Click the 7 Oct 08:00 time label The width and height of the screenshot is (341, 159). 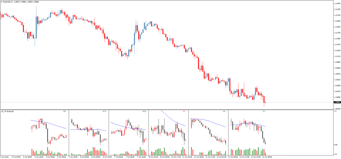click(130, 157)
